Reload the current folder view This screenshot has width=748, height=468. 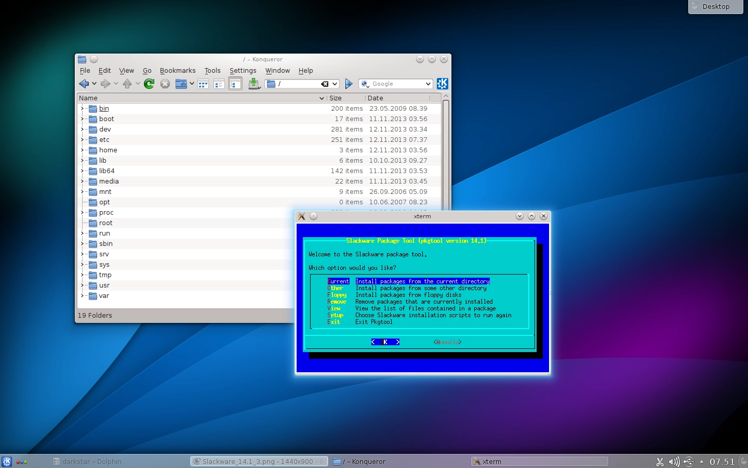pyautogui.click(x=149, y=83)
